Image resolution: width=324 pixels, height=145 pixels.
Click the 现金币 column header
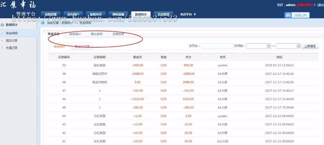click(138, 57)
